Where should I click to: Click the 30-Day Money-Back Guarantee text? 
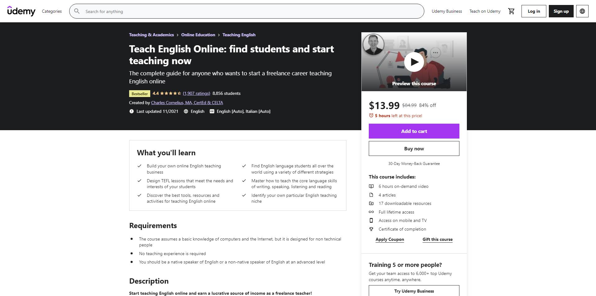click(x=414, y=164)
